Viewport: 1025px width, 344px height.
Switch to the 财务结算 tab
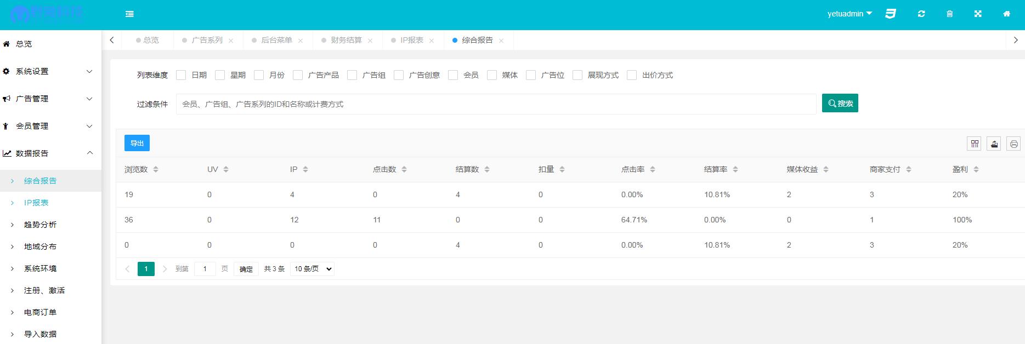pyautogui.click(x=346, y=40)
